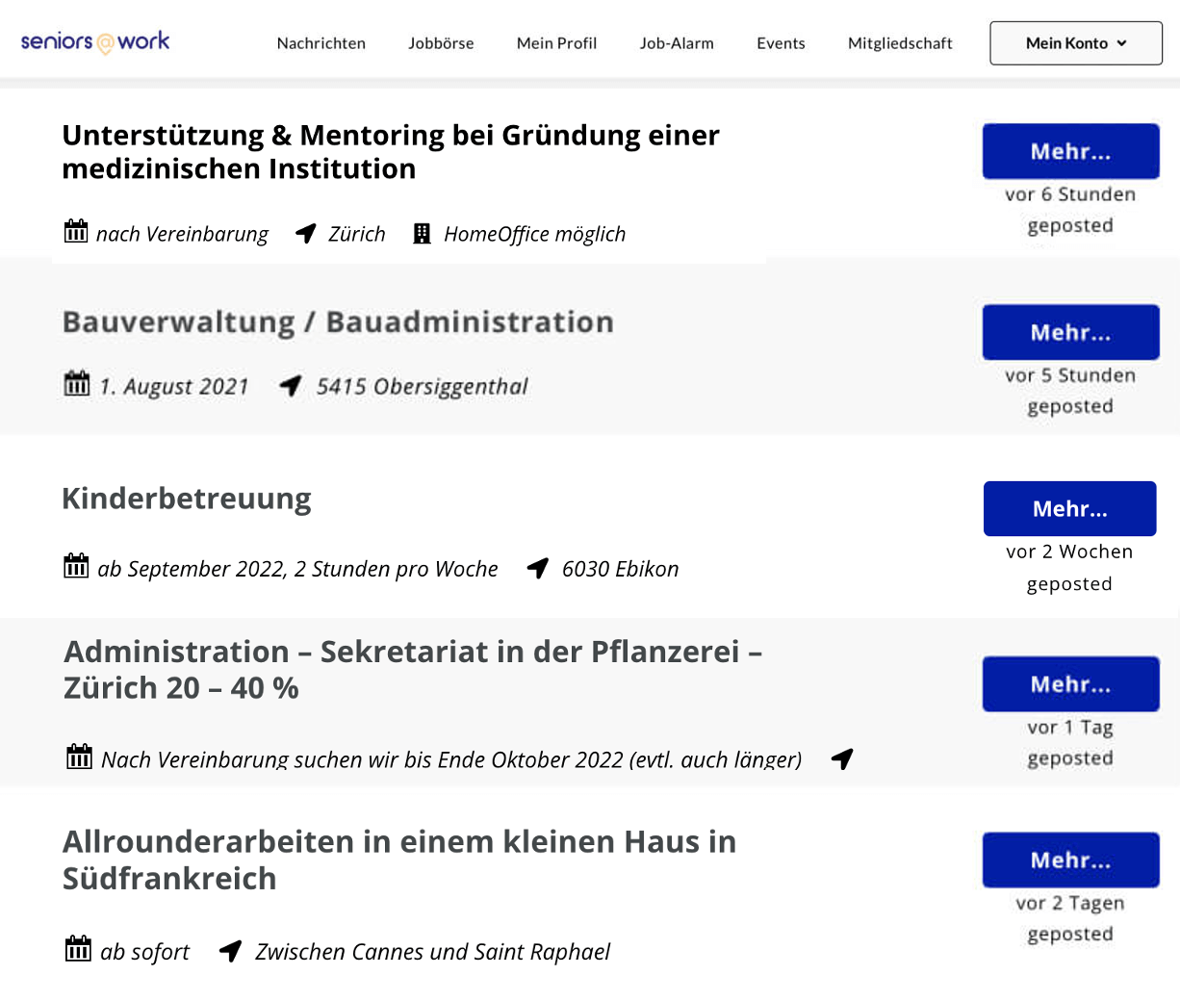The height and width of the screenshot is (1001, 1180).
Task: Open the Nachrichten menu item
Action: tap(321, 43)
